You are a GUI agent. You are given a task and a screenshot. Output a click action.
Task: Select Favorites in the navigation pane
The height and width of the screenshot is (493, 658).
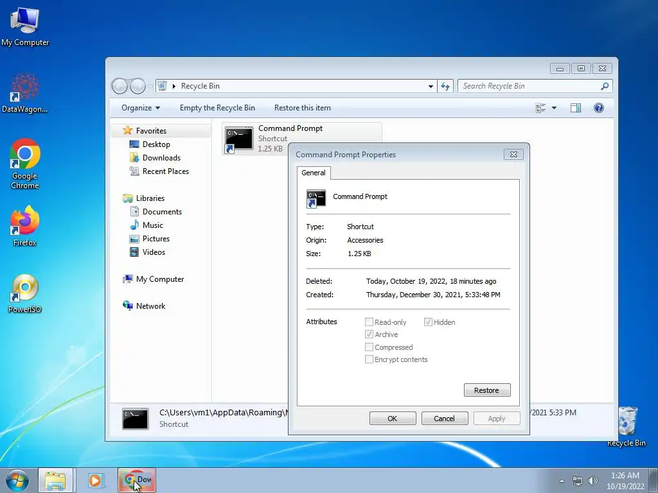pyautogui.click(x=151, y=131)
